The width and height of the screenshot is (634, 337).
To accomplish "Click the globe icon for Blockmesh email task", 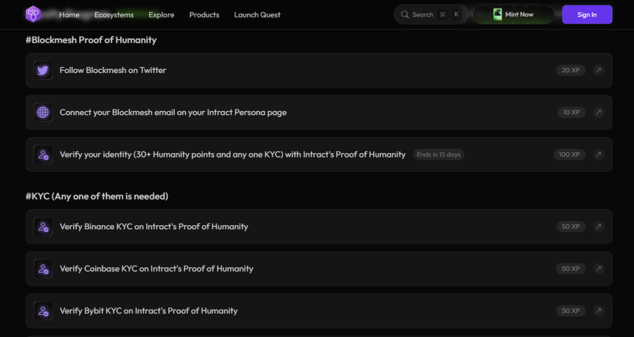I will point(43,112).
